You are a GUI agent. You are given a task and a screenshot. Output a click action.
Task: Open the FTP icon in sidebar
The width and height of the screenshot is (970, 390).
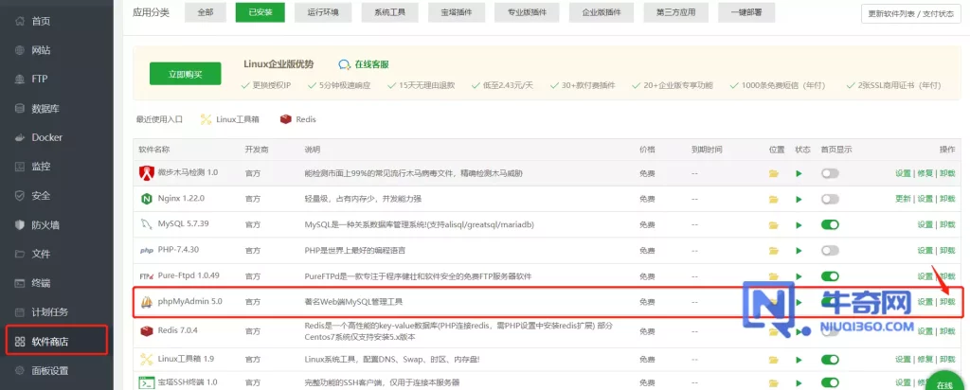20,80
